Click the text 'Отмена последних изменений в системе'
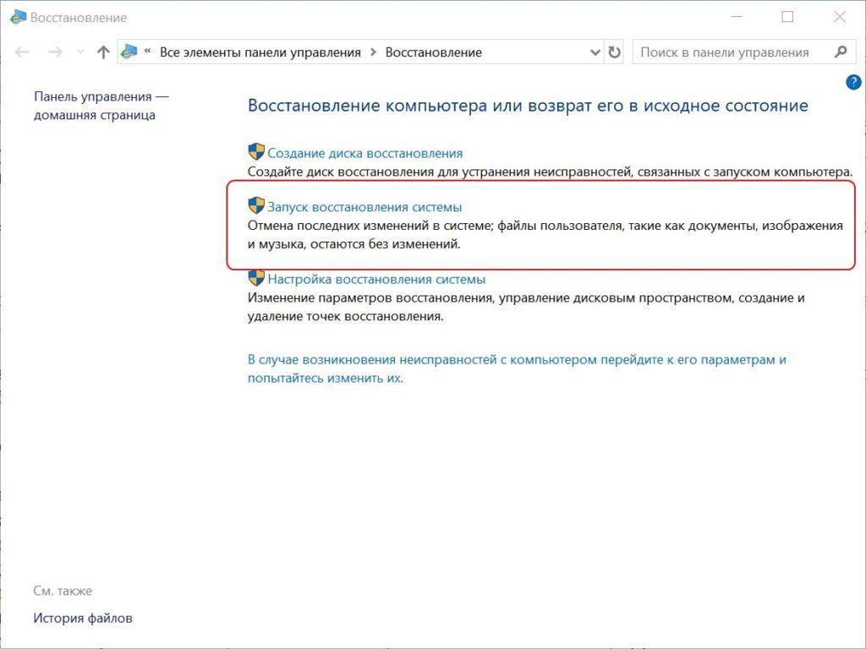 (x=545, y=235)
